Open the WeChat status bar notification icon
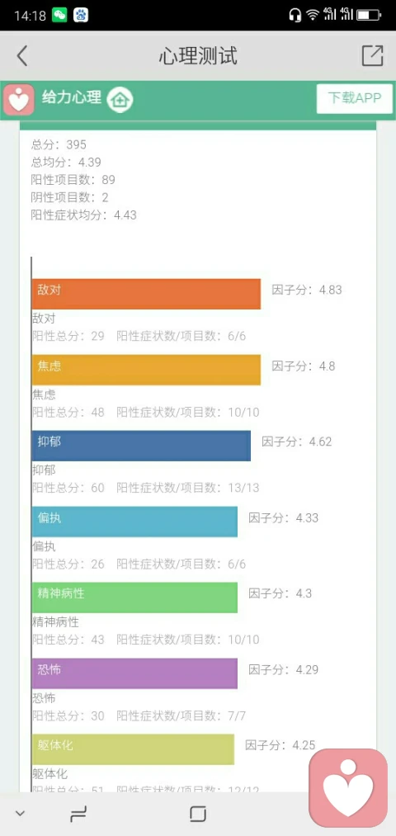The width and height of the screenshot is (396, 836). (x=59, y=15)
